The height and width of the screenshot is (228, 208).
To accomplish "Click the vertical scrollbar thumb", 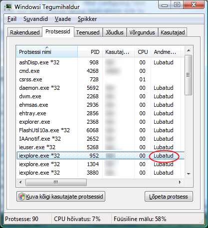I will point(189,75).
